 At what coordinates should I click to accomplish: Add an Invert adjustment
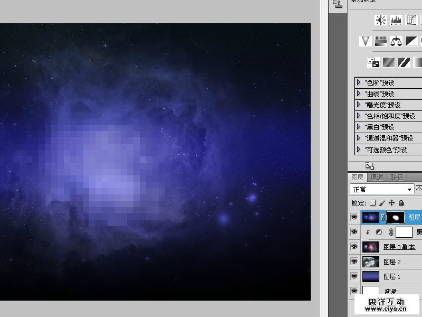[373, 62]
